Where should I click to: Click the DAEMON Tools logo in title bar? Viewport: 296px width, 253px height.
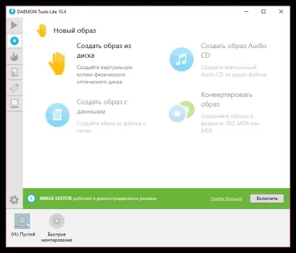12,11
